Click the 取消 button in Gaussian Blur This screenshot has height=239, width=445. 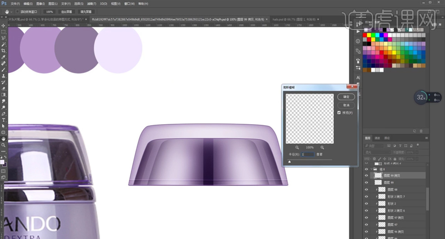(x=346, y=105)
